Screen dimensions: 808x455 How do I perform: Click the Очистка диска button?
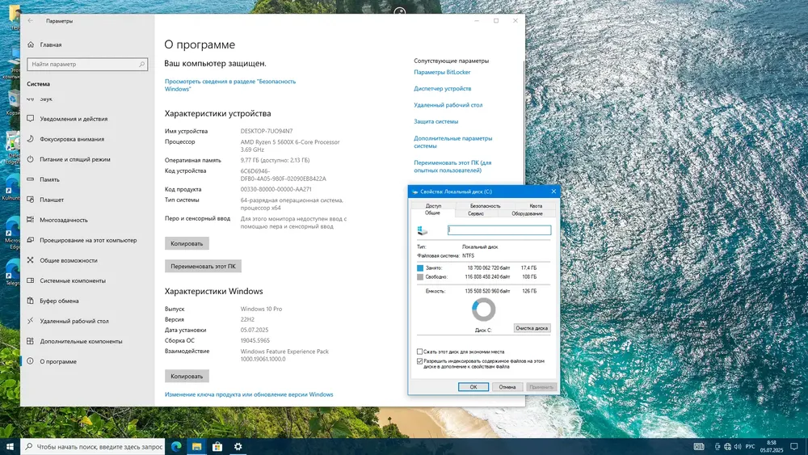pyautogui.click(x=532, y=328)
